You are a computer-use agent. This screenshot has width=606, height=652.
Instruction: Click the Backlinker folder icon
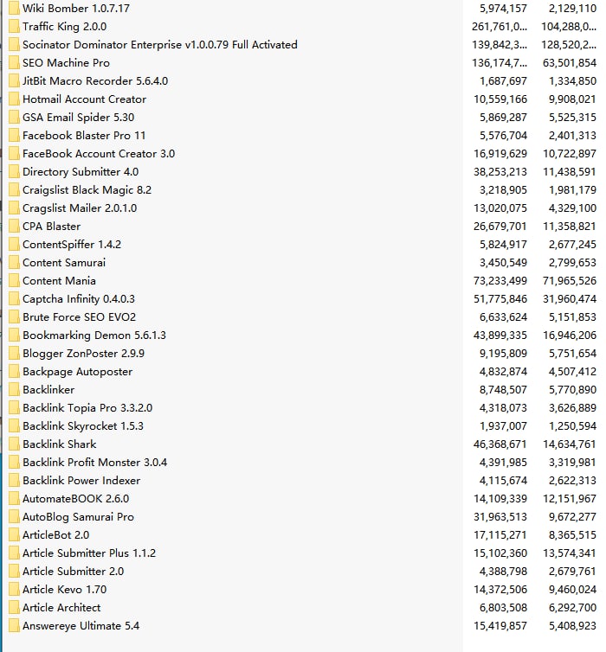click(14, 389)
